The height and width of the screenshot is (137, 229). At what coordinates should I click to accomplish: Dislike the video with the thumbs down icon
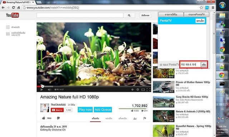(58, 118)
